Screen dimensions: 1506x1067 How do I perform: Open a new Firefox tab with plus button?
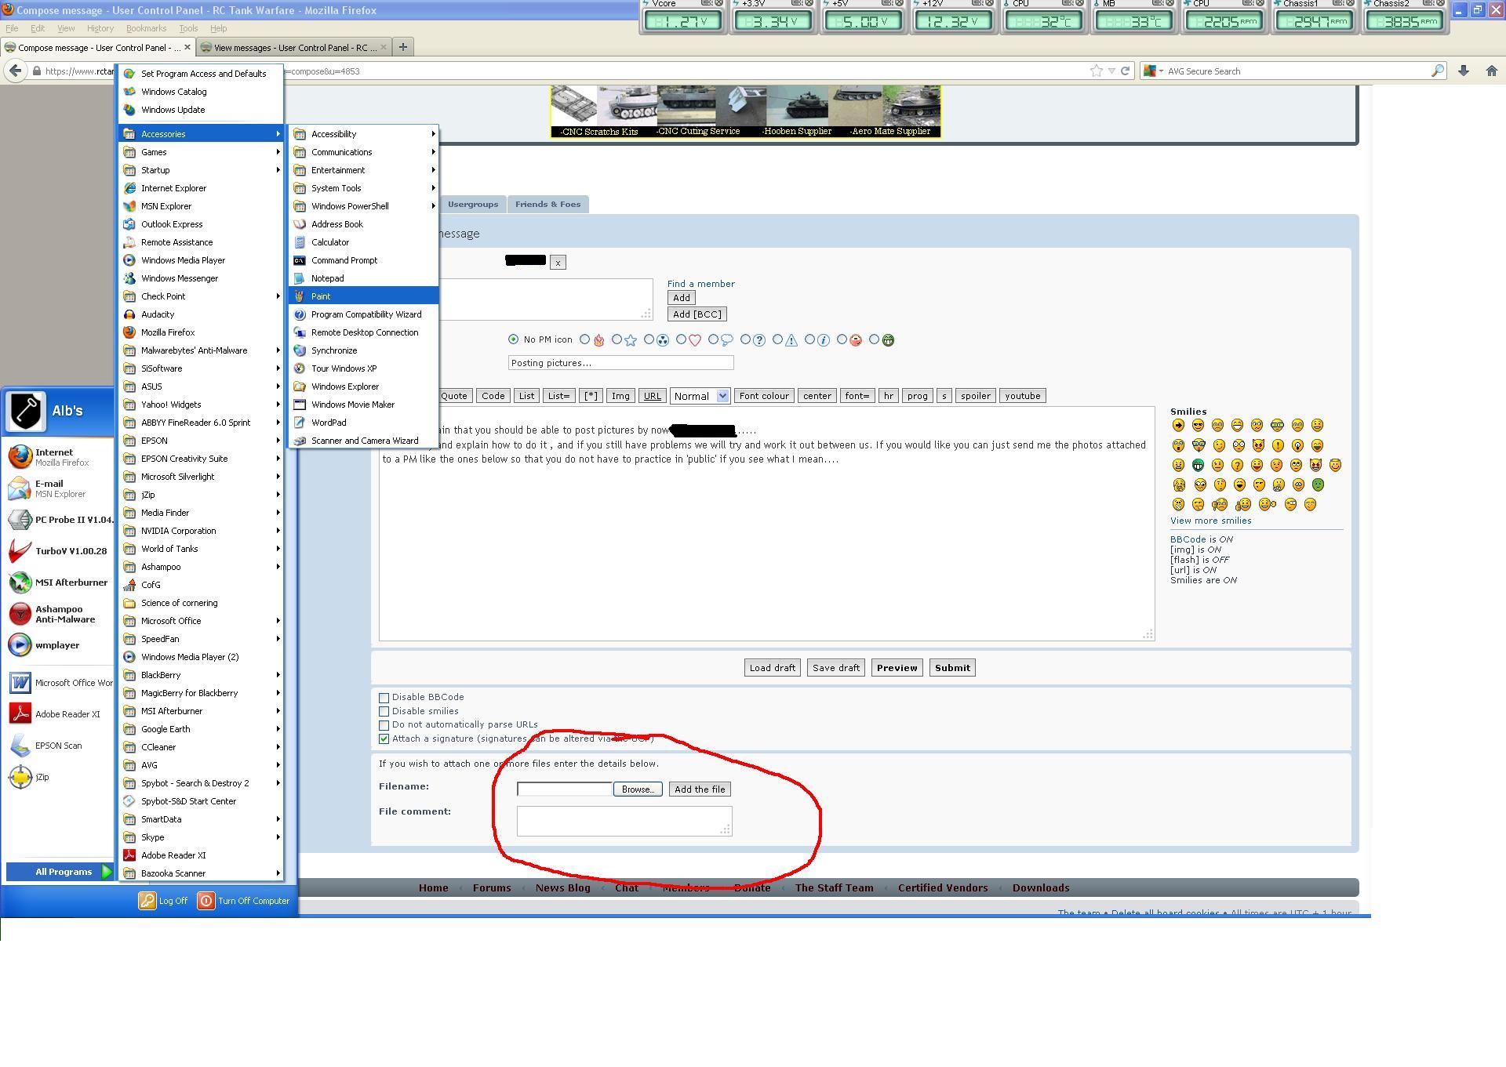pyautogui.click(x=402, y=47)
